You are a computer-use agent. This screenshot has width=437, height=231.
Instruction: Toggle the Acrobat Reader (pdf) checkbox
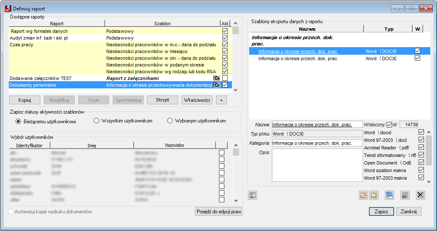421,147
